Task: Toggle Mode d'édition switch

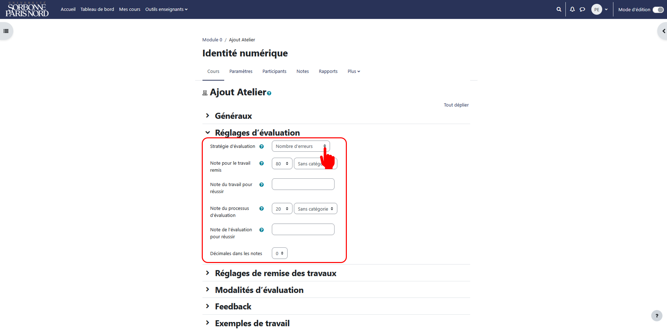Action: pos(658,10)
